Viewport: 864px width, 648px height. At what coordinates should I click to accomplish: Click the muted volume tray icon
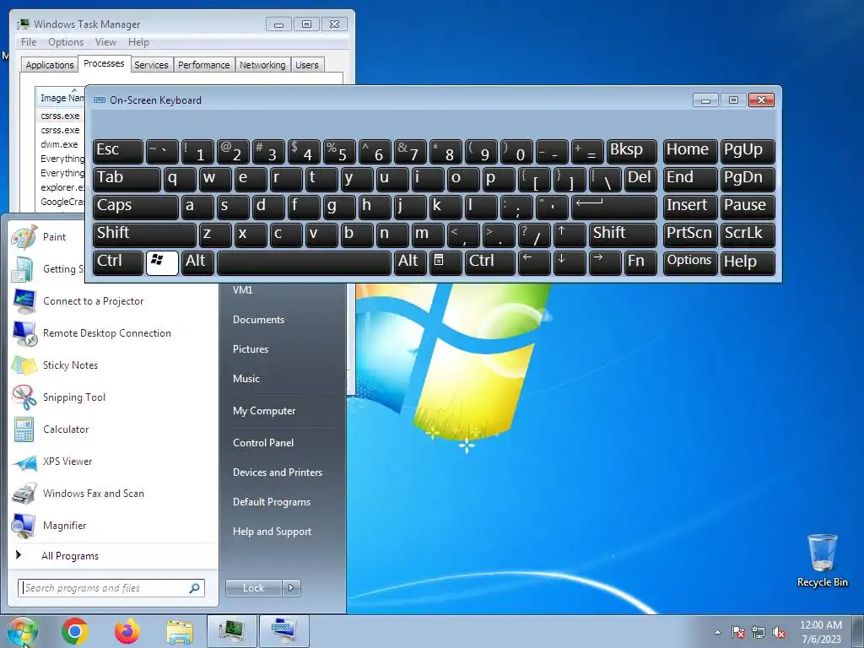coord(779,633)
